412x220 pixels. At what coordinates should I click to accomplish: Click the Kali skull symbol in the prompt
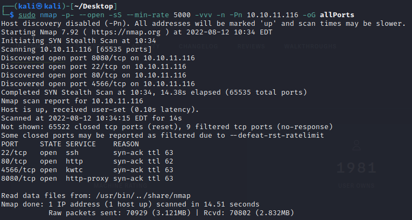coord(39,6)
